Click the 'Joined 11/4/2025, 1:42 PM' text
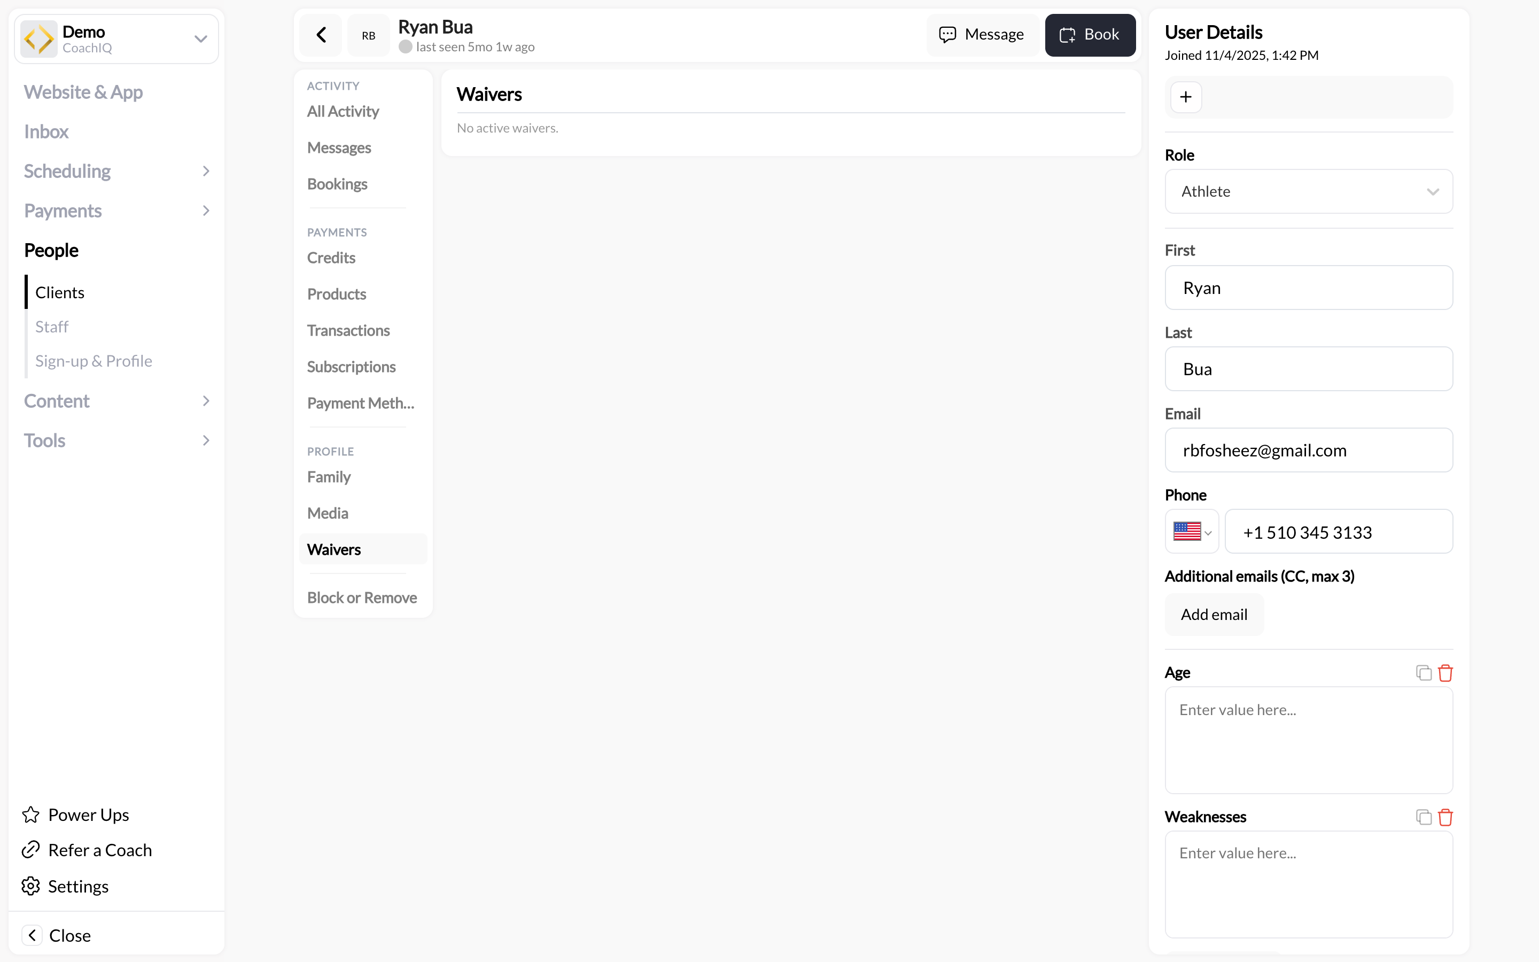Image resolution: width=1539 pixels, height=962 pixels. click(x=1241, y=56)
